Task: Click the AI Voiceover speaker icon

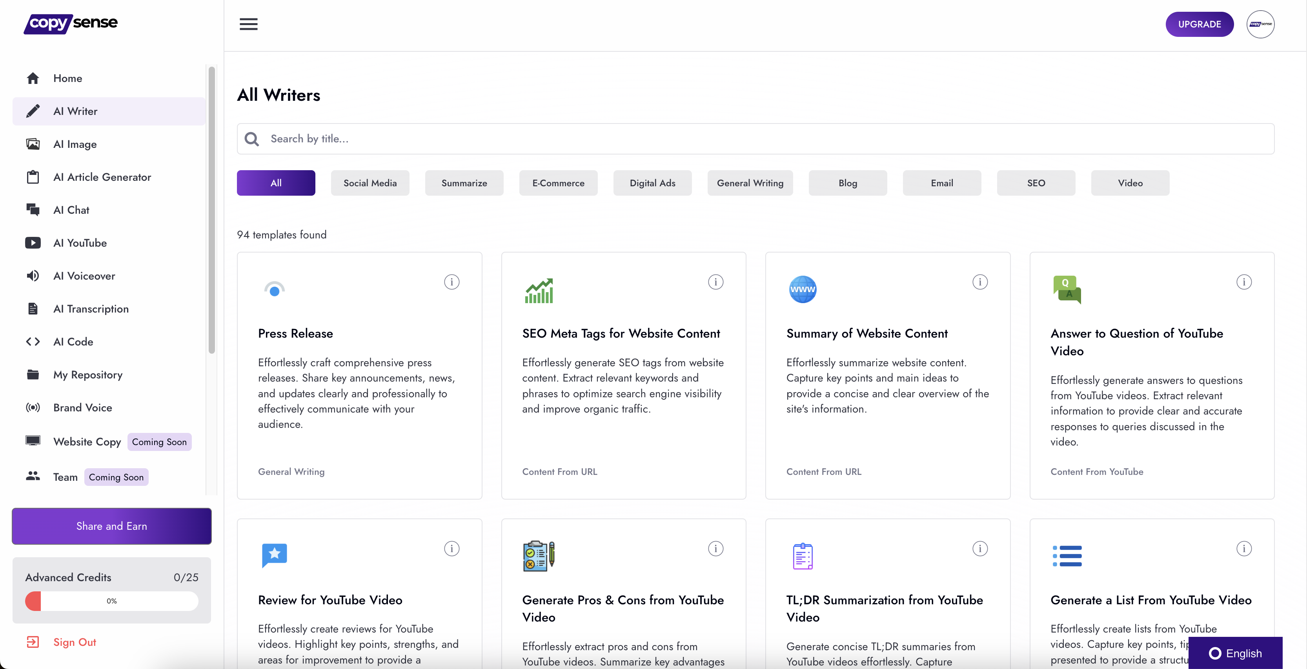Action: 33,276
